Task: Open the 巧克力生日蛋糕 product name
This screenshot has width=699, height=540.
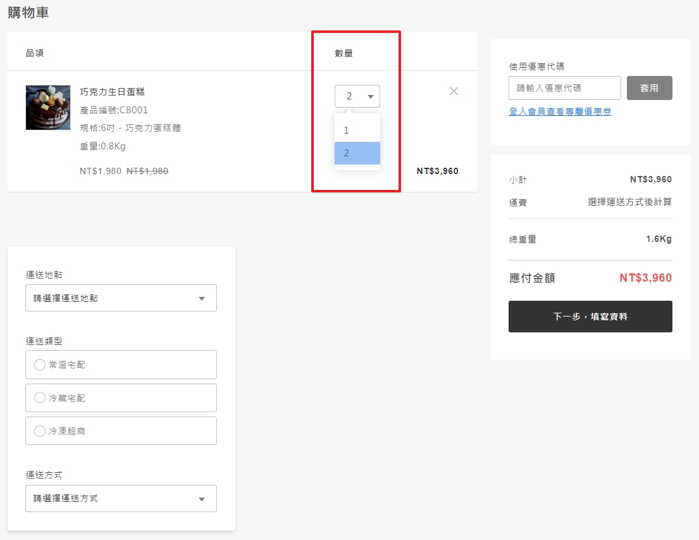Action: coord(112,92)
